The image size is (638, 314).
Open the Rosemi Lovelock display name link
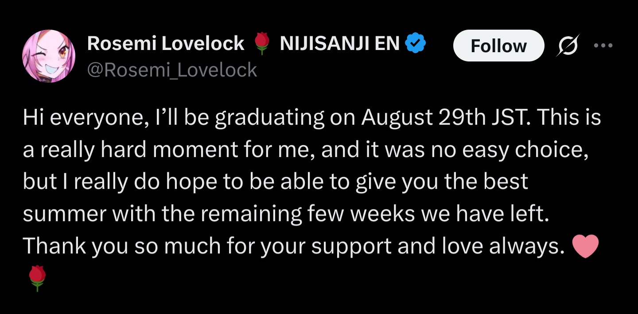pos(165,43)
